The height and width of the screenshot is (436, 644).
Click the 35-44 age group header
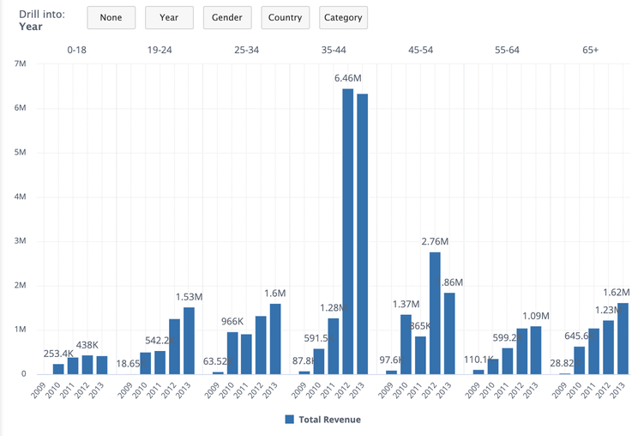pyautogui.click(x=334, y=51)
